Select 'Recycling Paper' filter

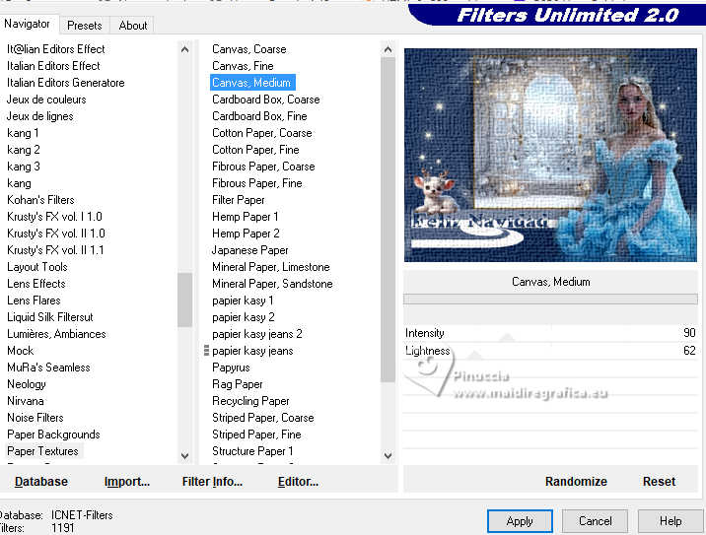(x=250, y=401)
